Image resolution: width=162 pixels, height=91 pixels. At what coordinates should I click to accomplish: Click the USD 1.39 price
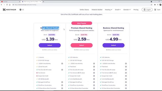(50, 39)
